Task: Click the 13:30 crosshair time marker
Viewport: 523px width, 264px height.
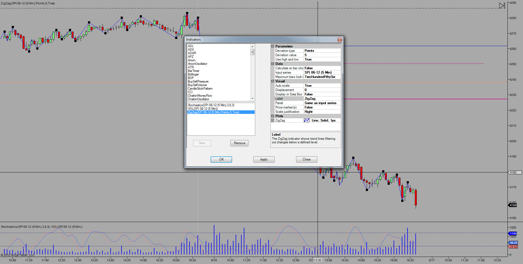Action: point(317,260)
